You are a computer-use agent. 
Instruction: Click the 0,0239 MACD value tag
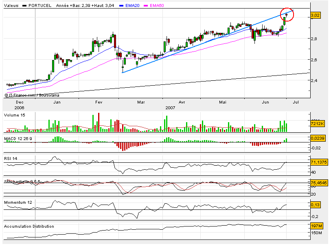(318, 138)
